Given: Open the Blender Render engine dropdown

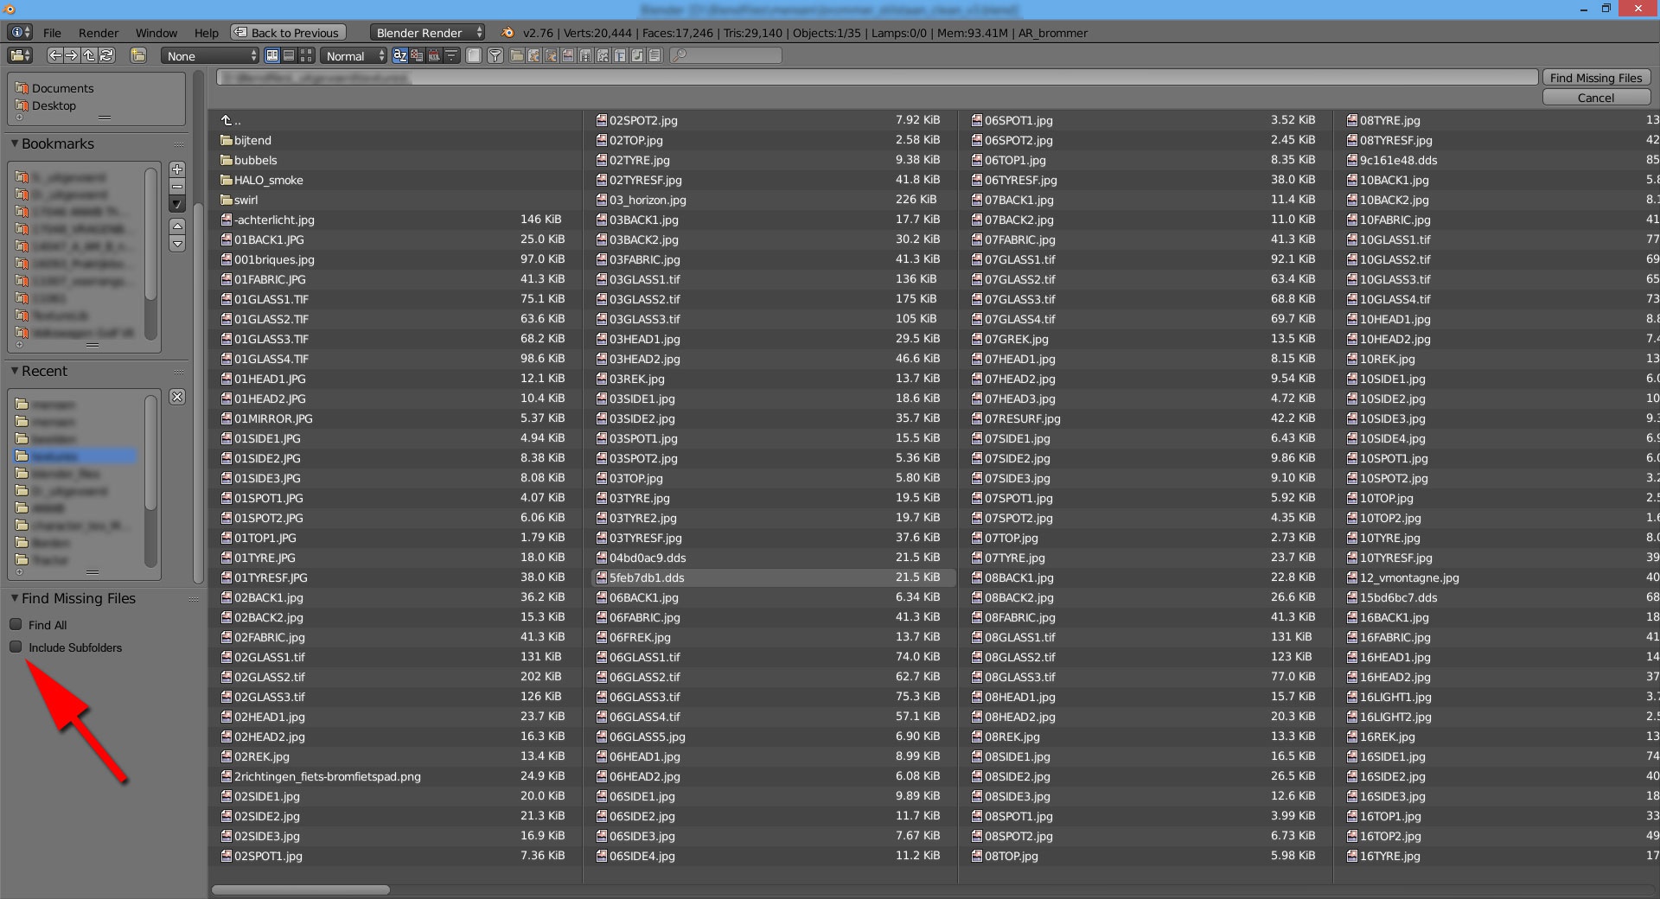Looking at the screenshot, I should pyautogui.click(x=428, y=33).
